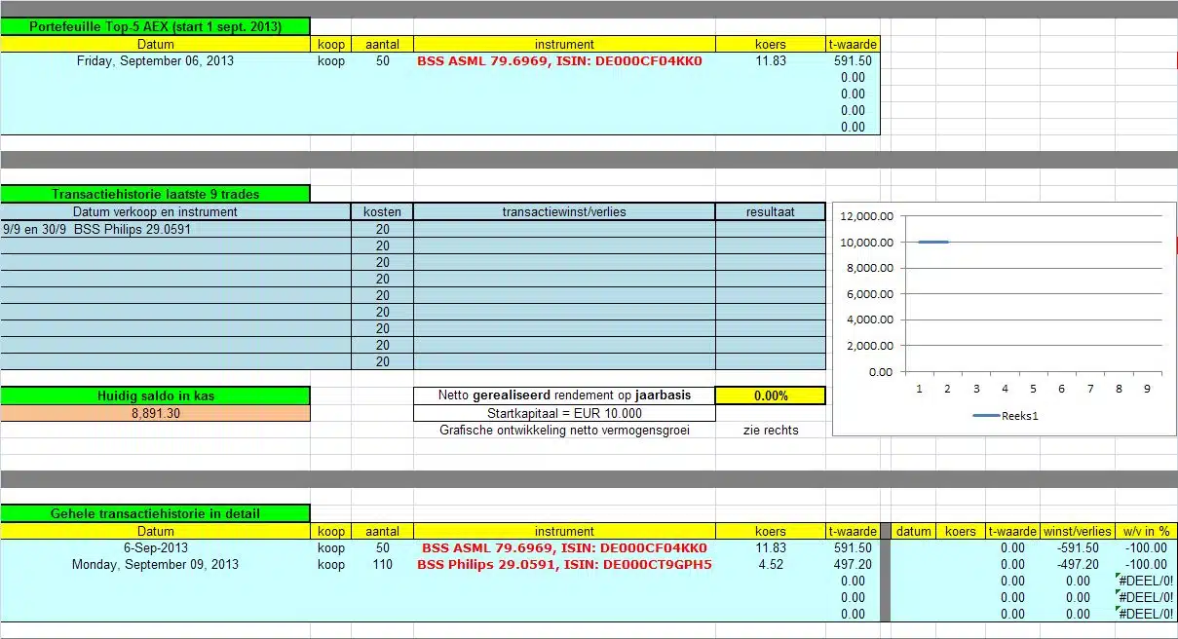Viewport: 1178px width, 639px height.
Task: Click the Startkapitaal = EUR 10.000 cell
Action: (x=563, y=413)
